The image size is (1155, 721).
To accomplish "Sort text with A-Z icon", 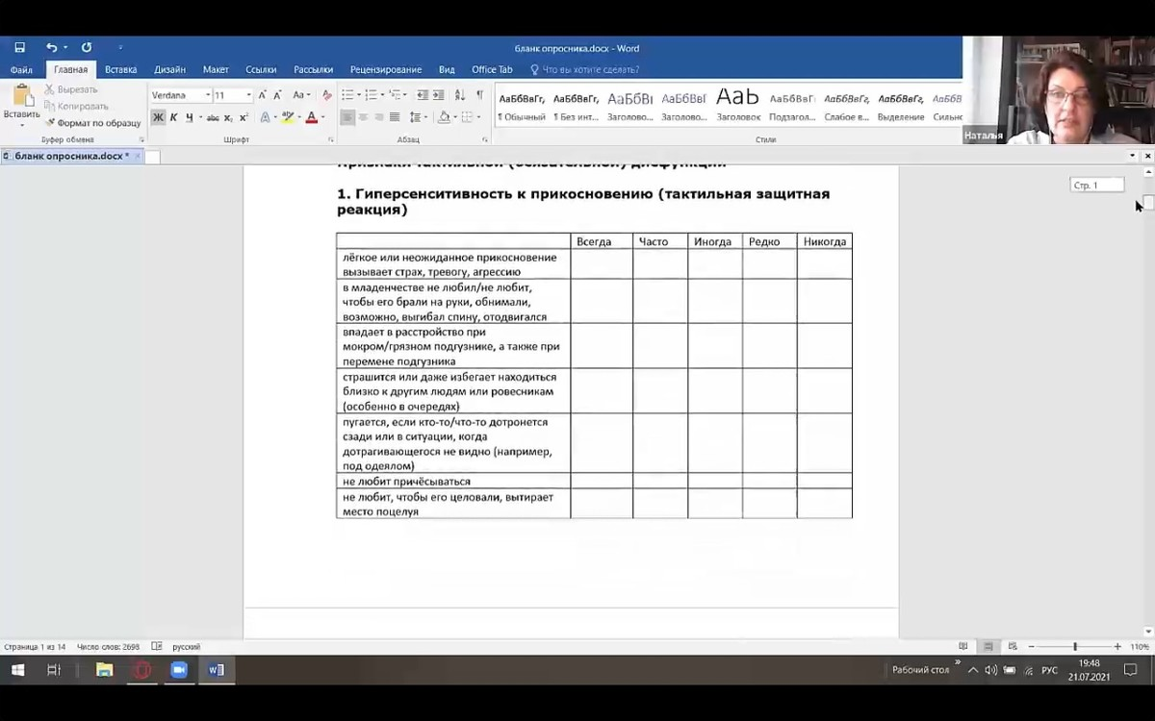I will tap(460, 95).
